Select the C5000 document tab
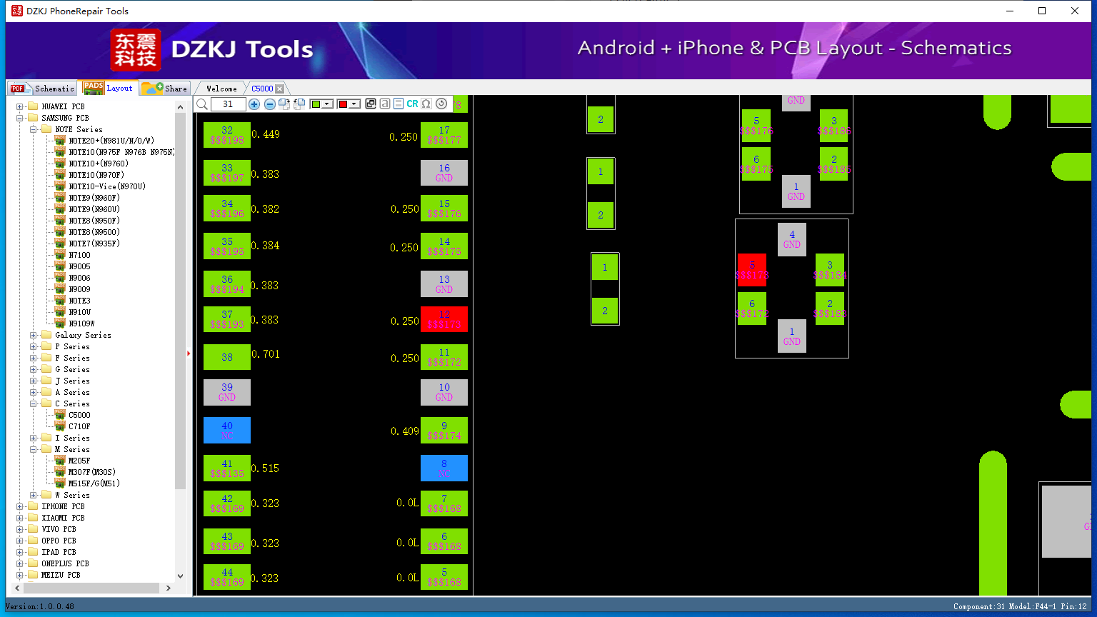 (262, 89)
